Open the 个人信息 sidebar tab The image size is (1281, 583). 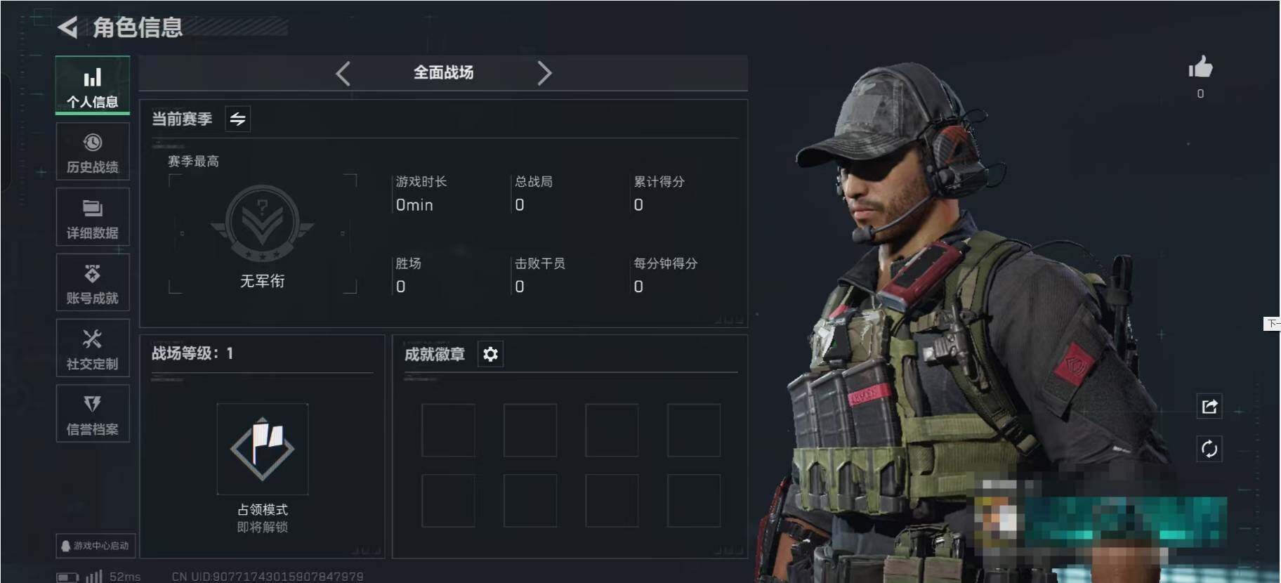point(93,85)
